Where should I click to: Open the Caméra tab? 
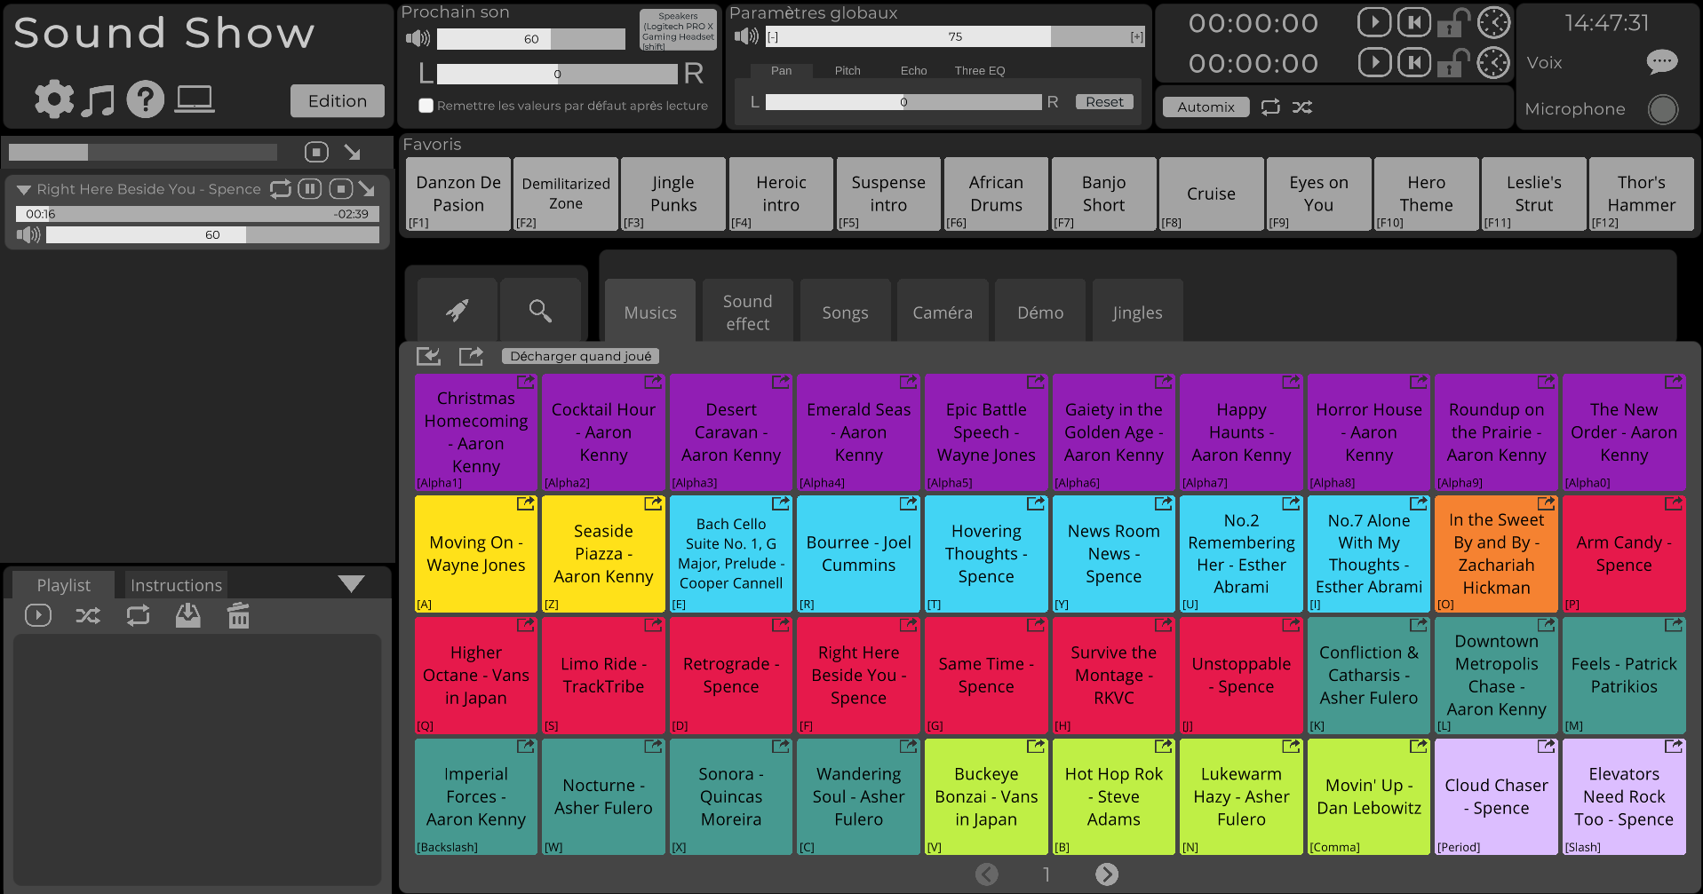click(x=943, y=313)
